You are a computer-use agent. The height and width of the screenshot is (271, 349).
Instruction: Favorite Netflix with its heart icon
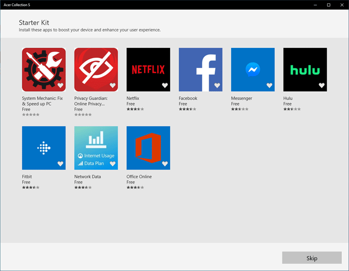[165, 85]
